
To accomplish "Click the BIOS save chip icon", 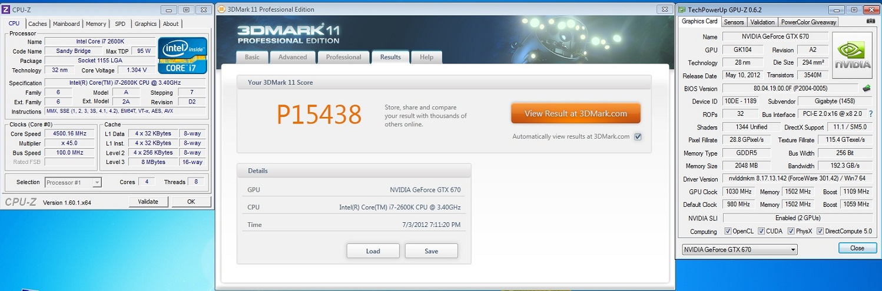I will click(x=867, y=89).
